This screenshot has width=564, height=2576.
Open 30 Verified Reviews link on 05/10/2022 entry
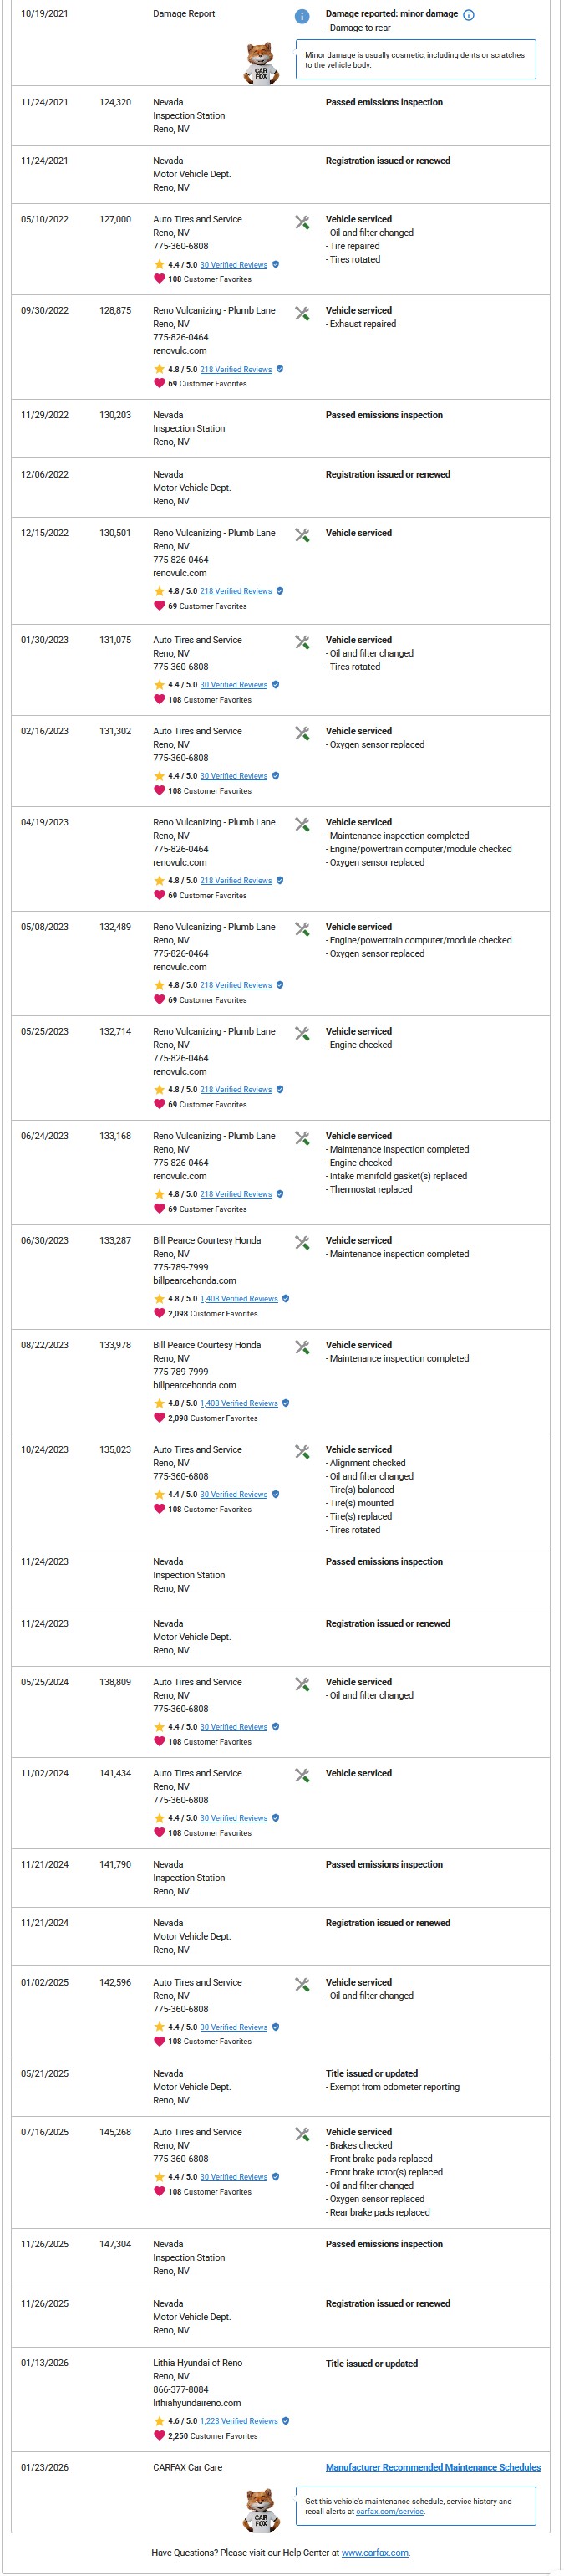pyautogui.click(x=234, y=265)
